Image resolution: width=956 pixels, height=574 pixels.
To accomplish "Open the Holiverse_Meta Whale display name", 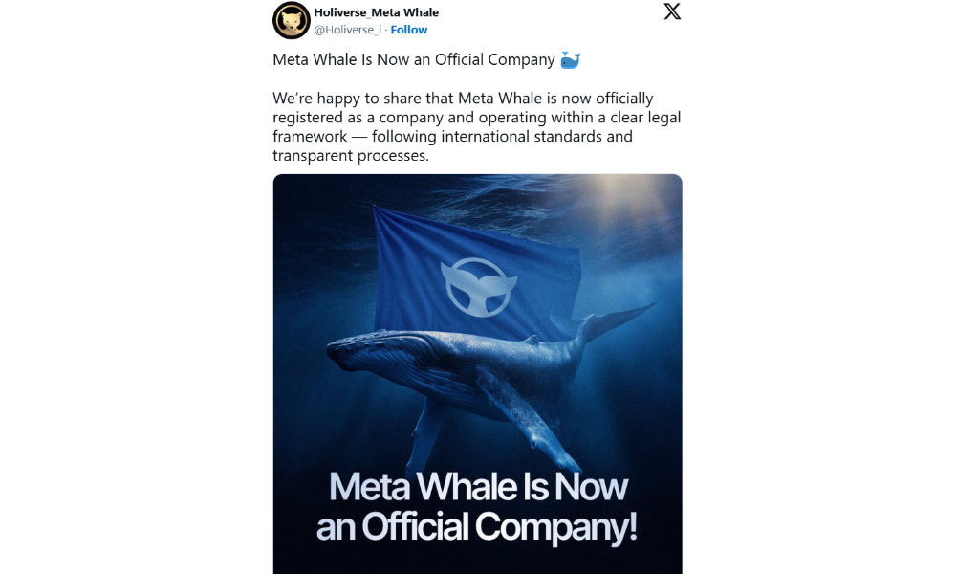I will [x=377, y=12].
